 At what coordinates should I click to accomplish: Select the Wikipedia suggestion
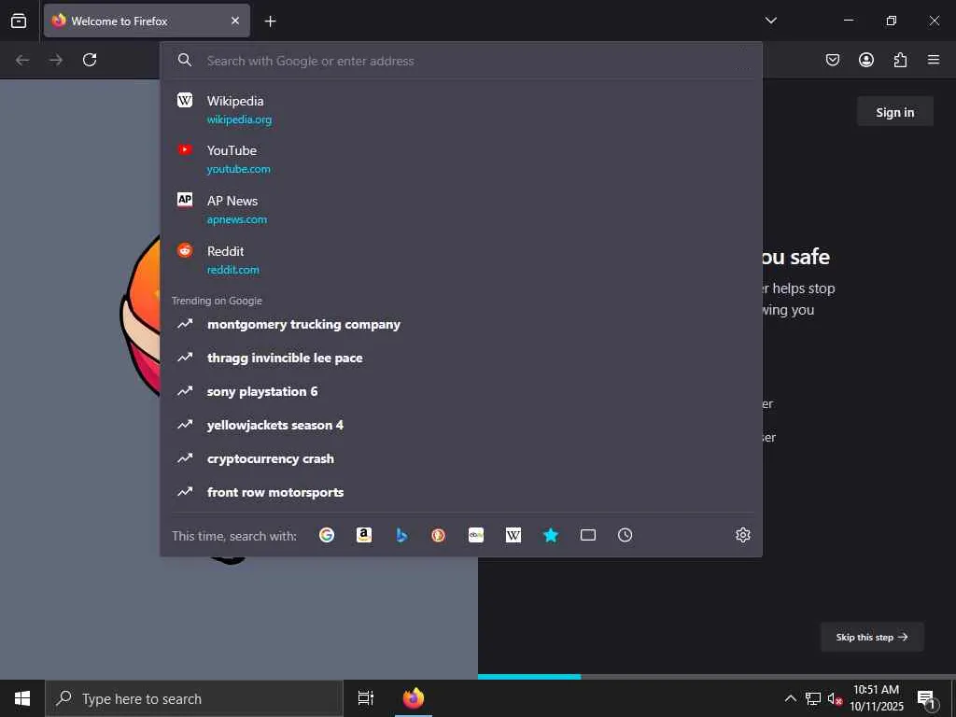click(461, 109)
